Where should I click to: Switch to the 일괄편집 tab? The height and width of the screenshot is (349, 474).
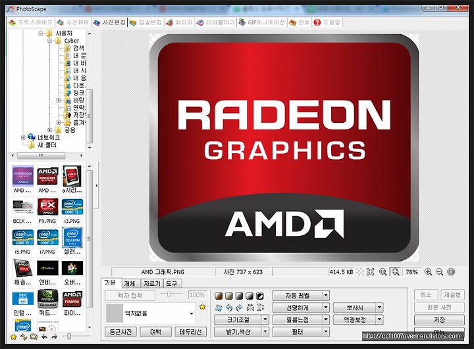point(145,22)
